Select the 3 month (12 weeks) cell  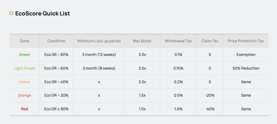point(99,55)
